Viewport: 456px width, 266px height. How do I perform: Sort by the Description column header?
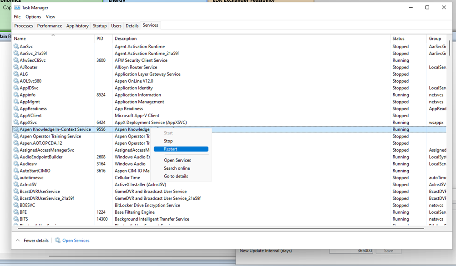tap(251, 38)
